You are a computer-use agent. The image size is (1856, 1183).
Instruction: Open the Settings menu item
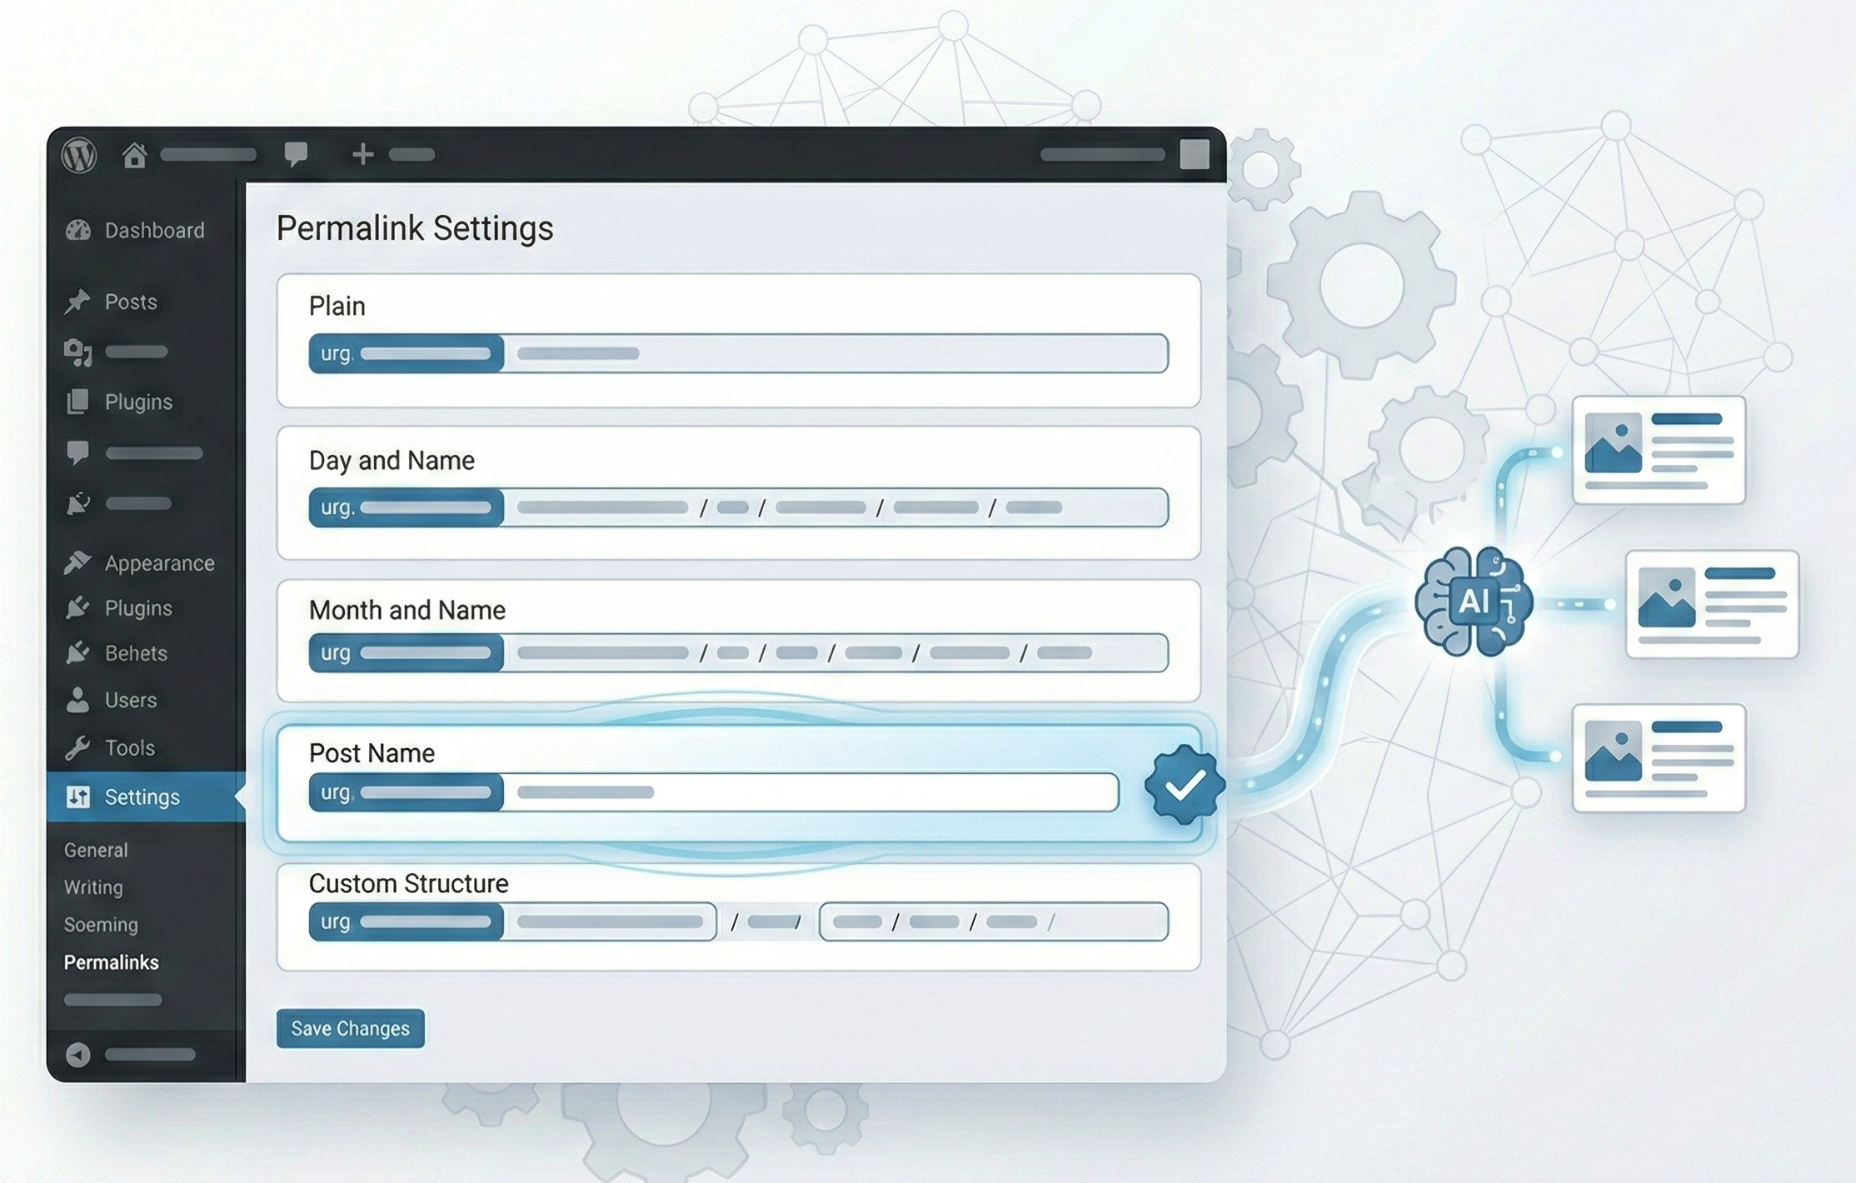tap(142, 797)
